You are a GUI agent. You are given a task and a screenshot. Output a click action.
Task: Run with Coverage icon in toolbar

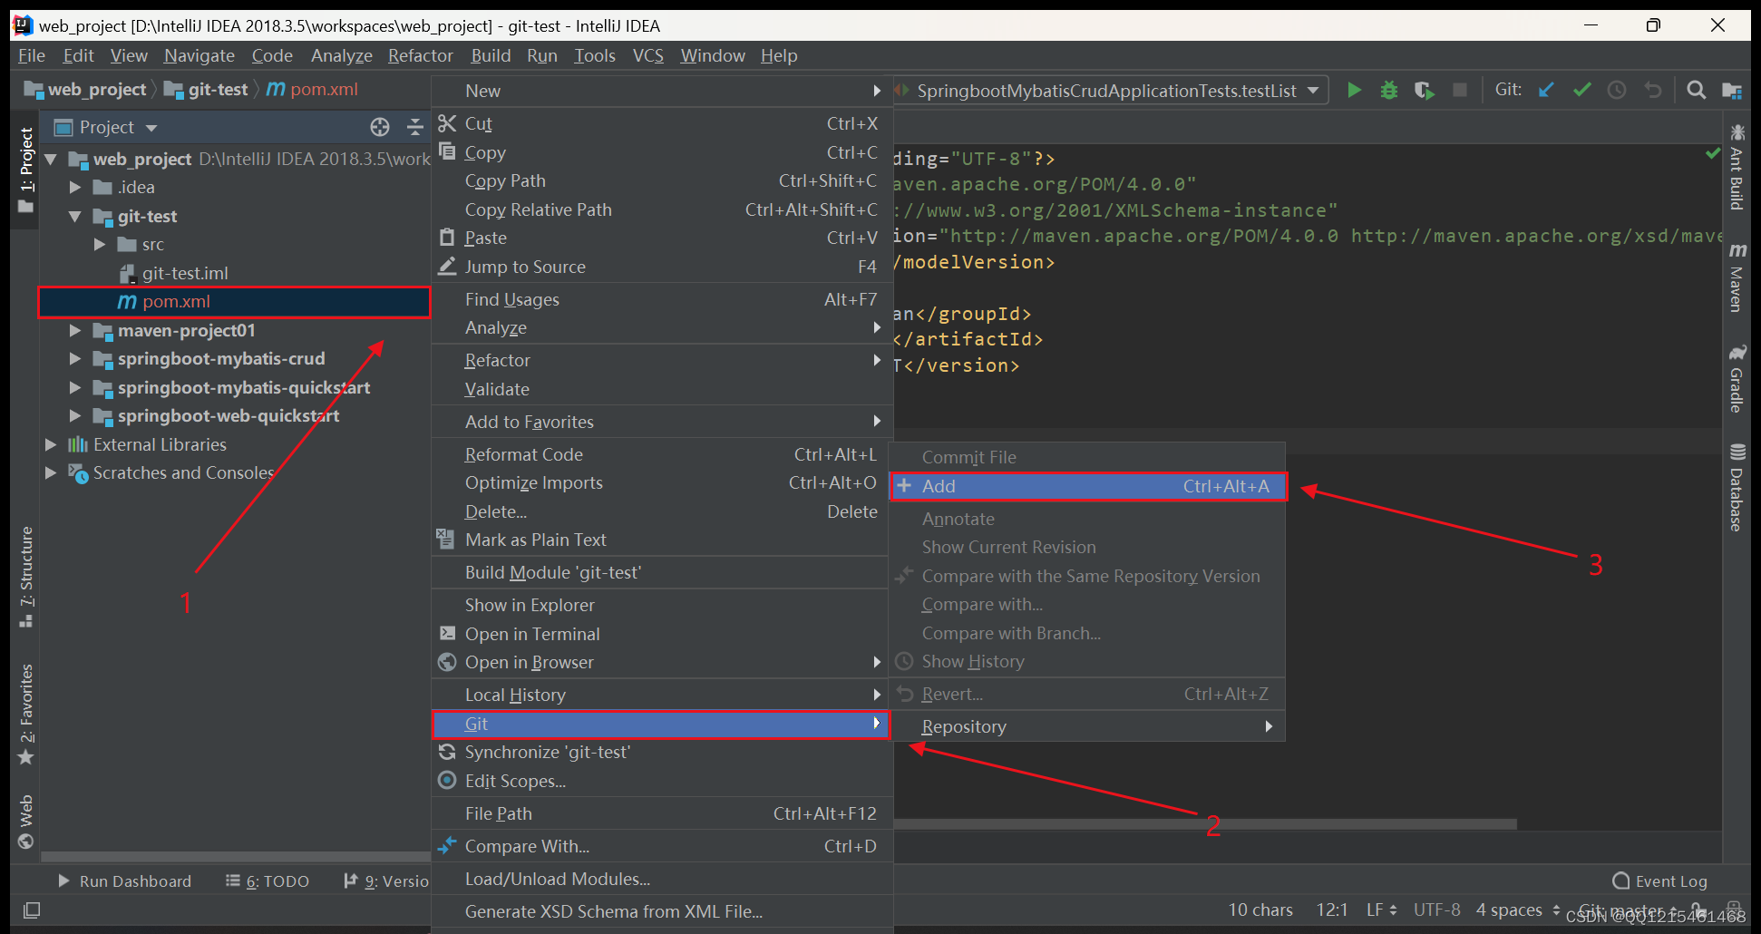click(x=1424, y=90)
